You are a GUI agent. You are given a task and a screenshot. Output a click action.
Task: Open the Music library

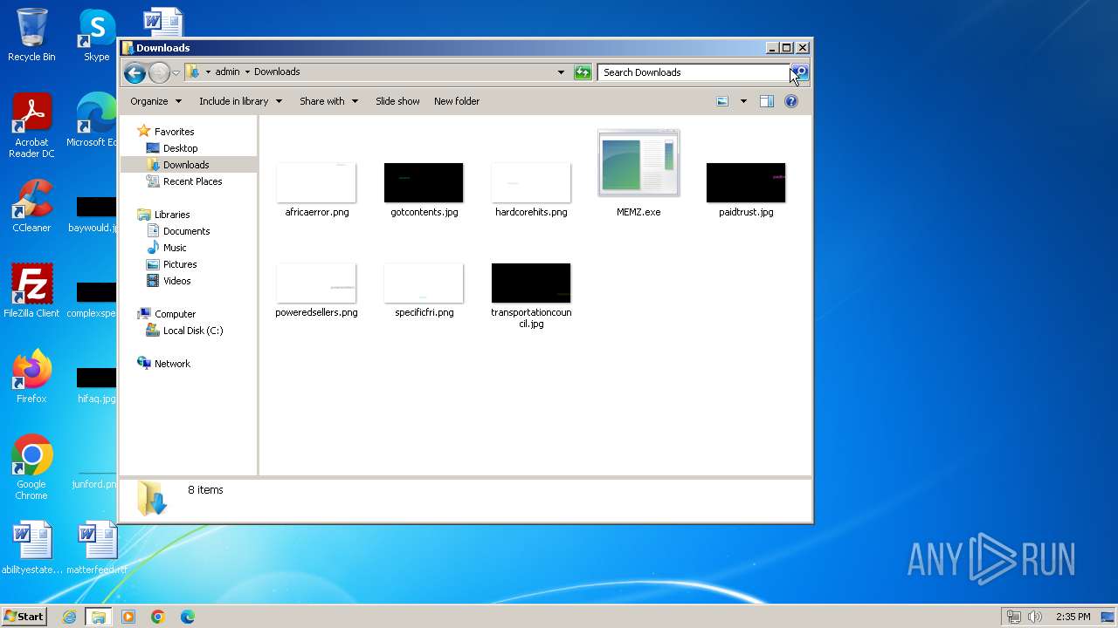[175, 248]
